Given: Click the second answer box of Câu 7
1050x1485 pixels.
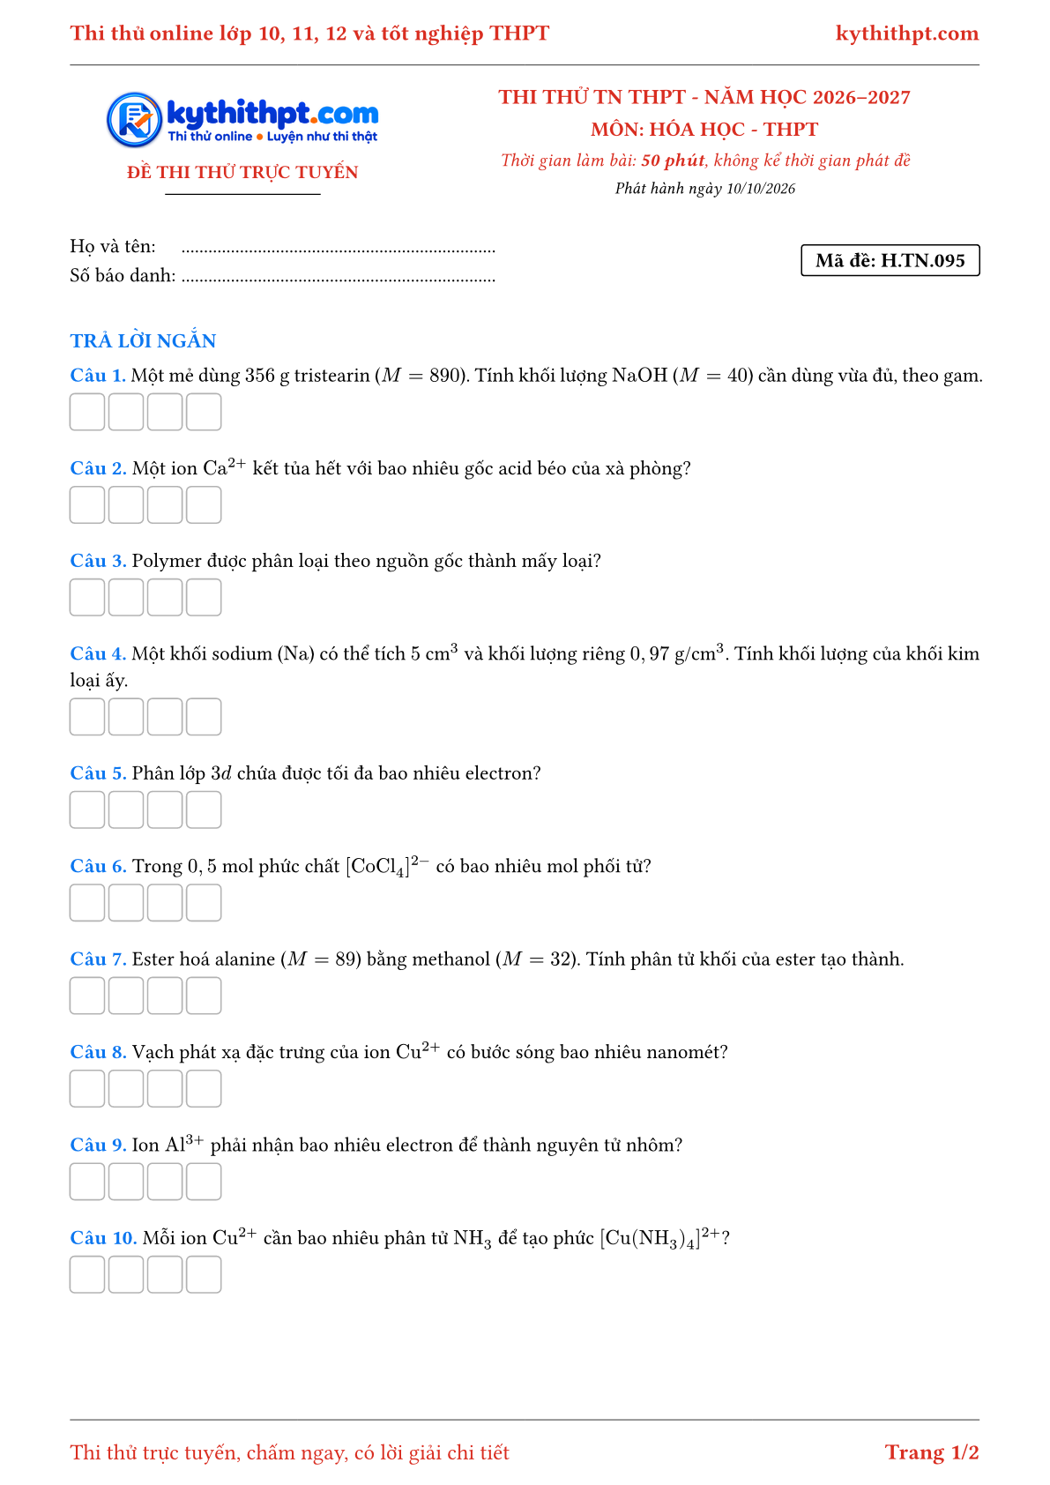Looking at the screenshot, I should pos(126,996).
